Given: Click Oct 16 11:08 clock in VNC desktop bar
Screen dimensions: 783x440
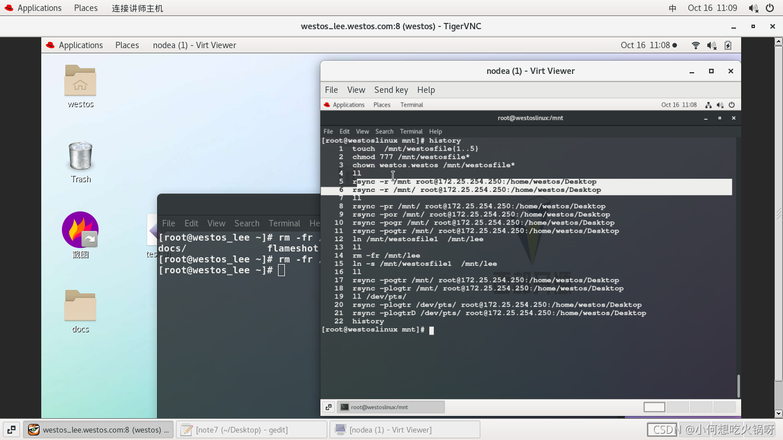Looking at the screenshot, I should coord(645,45).
